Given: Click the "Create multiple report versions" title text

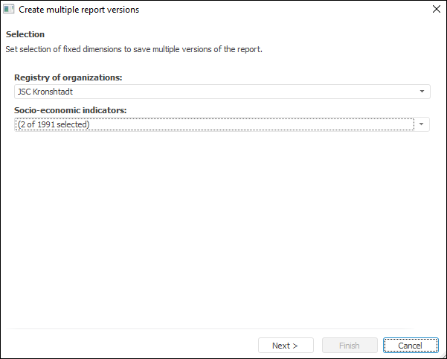Looking at the screenshot, I should [78, 10].
